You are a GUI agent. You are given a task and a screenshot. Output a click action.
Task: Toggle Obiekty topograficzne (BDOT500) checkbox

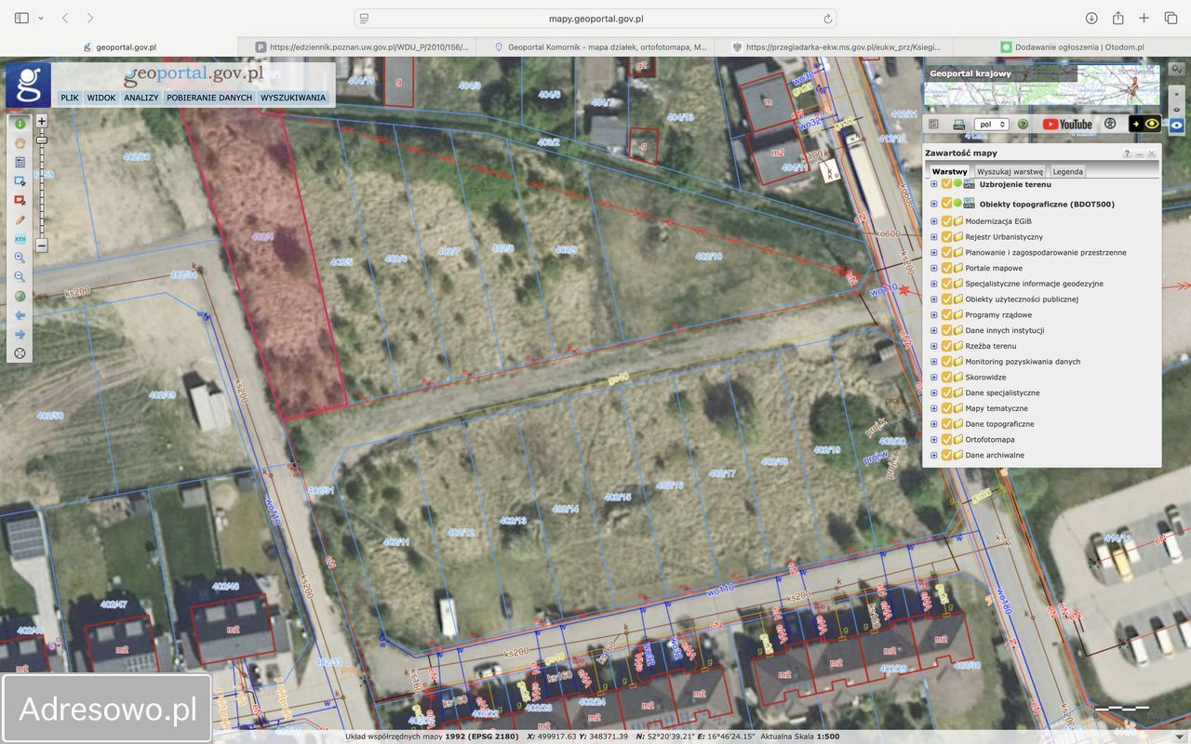[947, 204]
